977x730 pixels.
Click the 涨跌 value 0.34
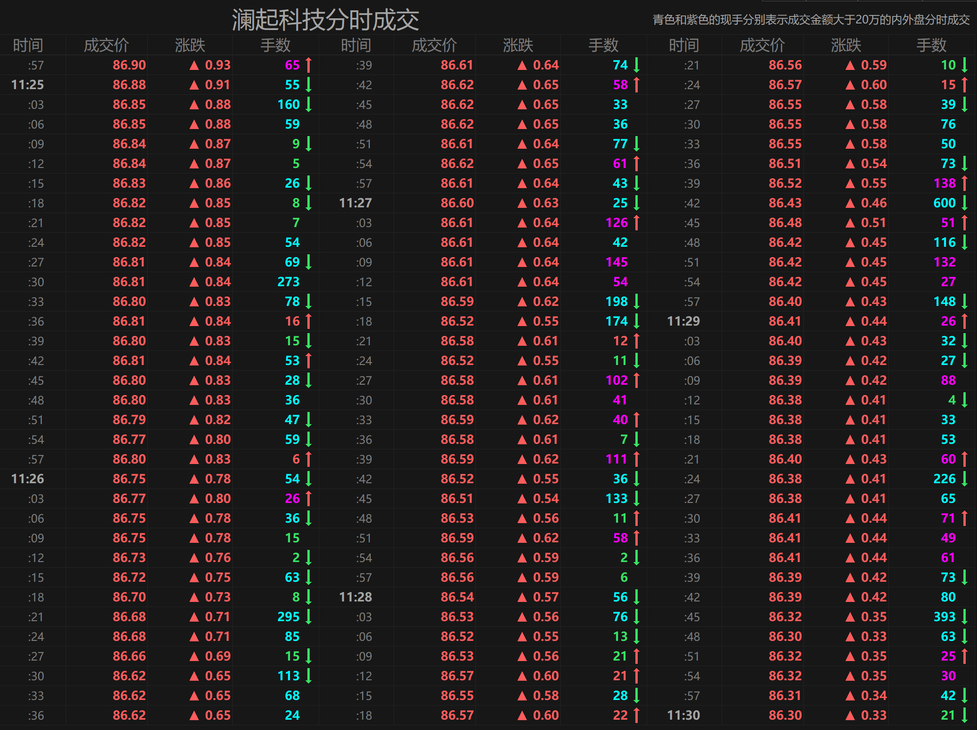874,696
